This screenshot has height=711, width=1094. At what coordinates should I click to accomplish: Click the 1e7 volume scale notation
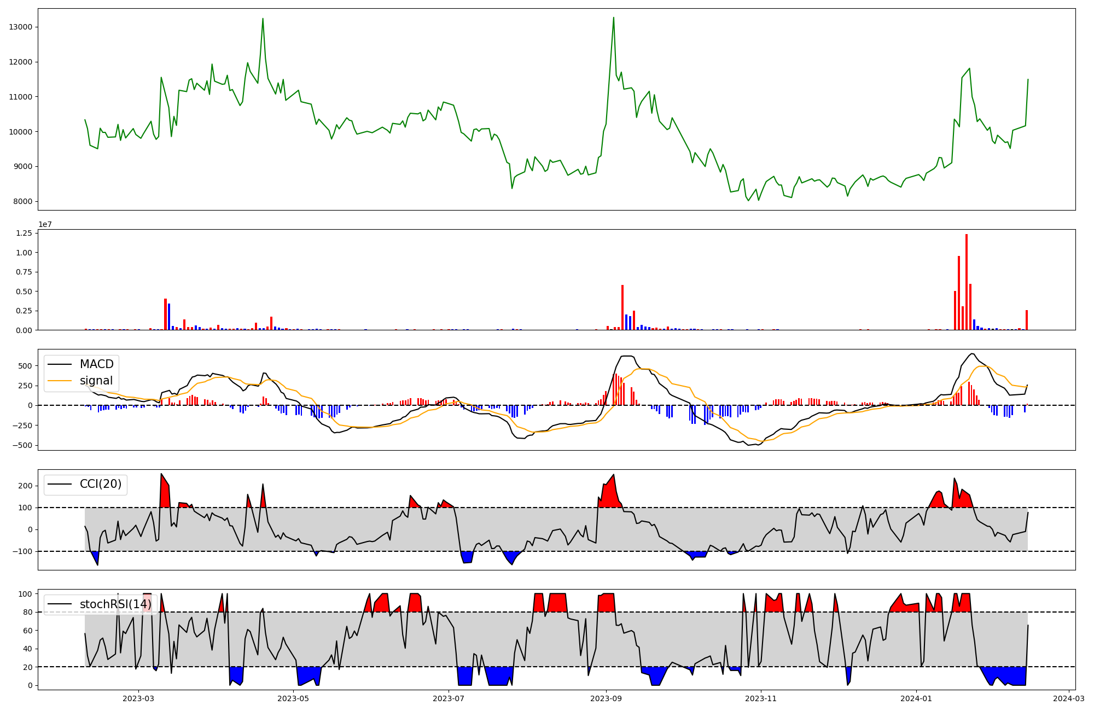coord(45,224)
